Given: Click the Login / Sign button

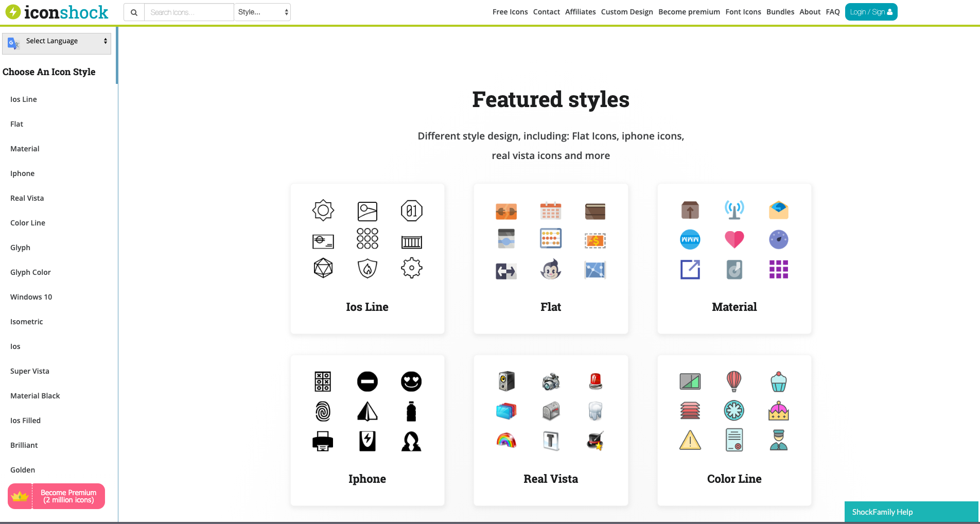Looking at the screenshot, I should (871, 11).
